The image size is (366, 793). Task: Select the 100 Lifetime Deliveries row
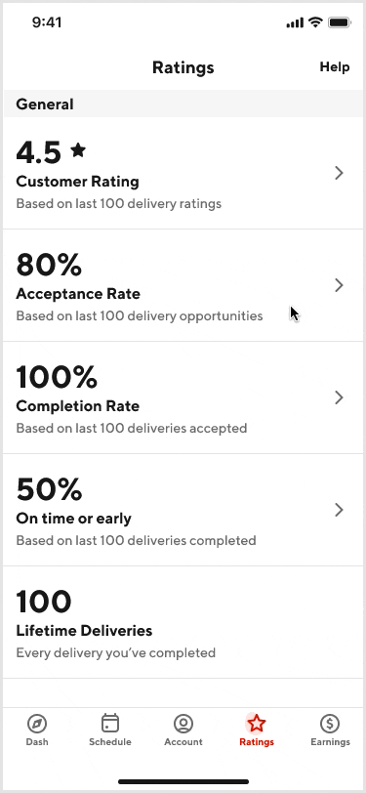[x=183, y=622]
